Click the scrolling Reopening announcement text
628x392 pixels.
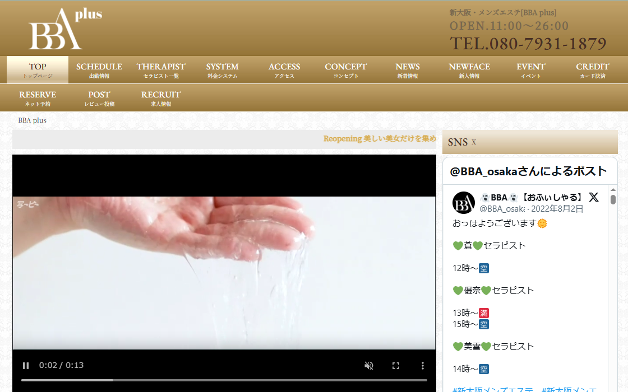click(379, 139)
